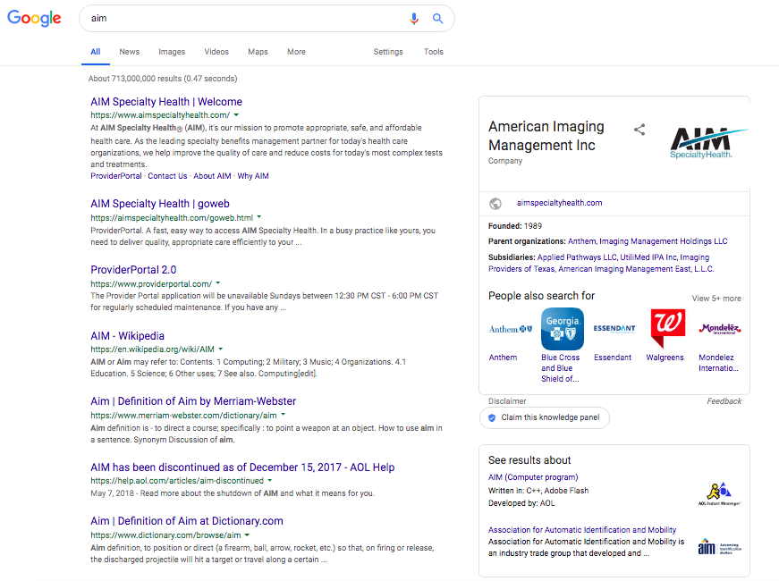This screenshot has height=581, width=779.
Task: Click the search magnifying glass icon
Action: pyautogui.click(x=437, y=18)
